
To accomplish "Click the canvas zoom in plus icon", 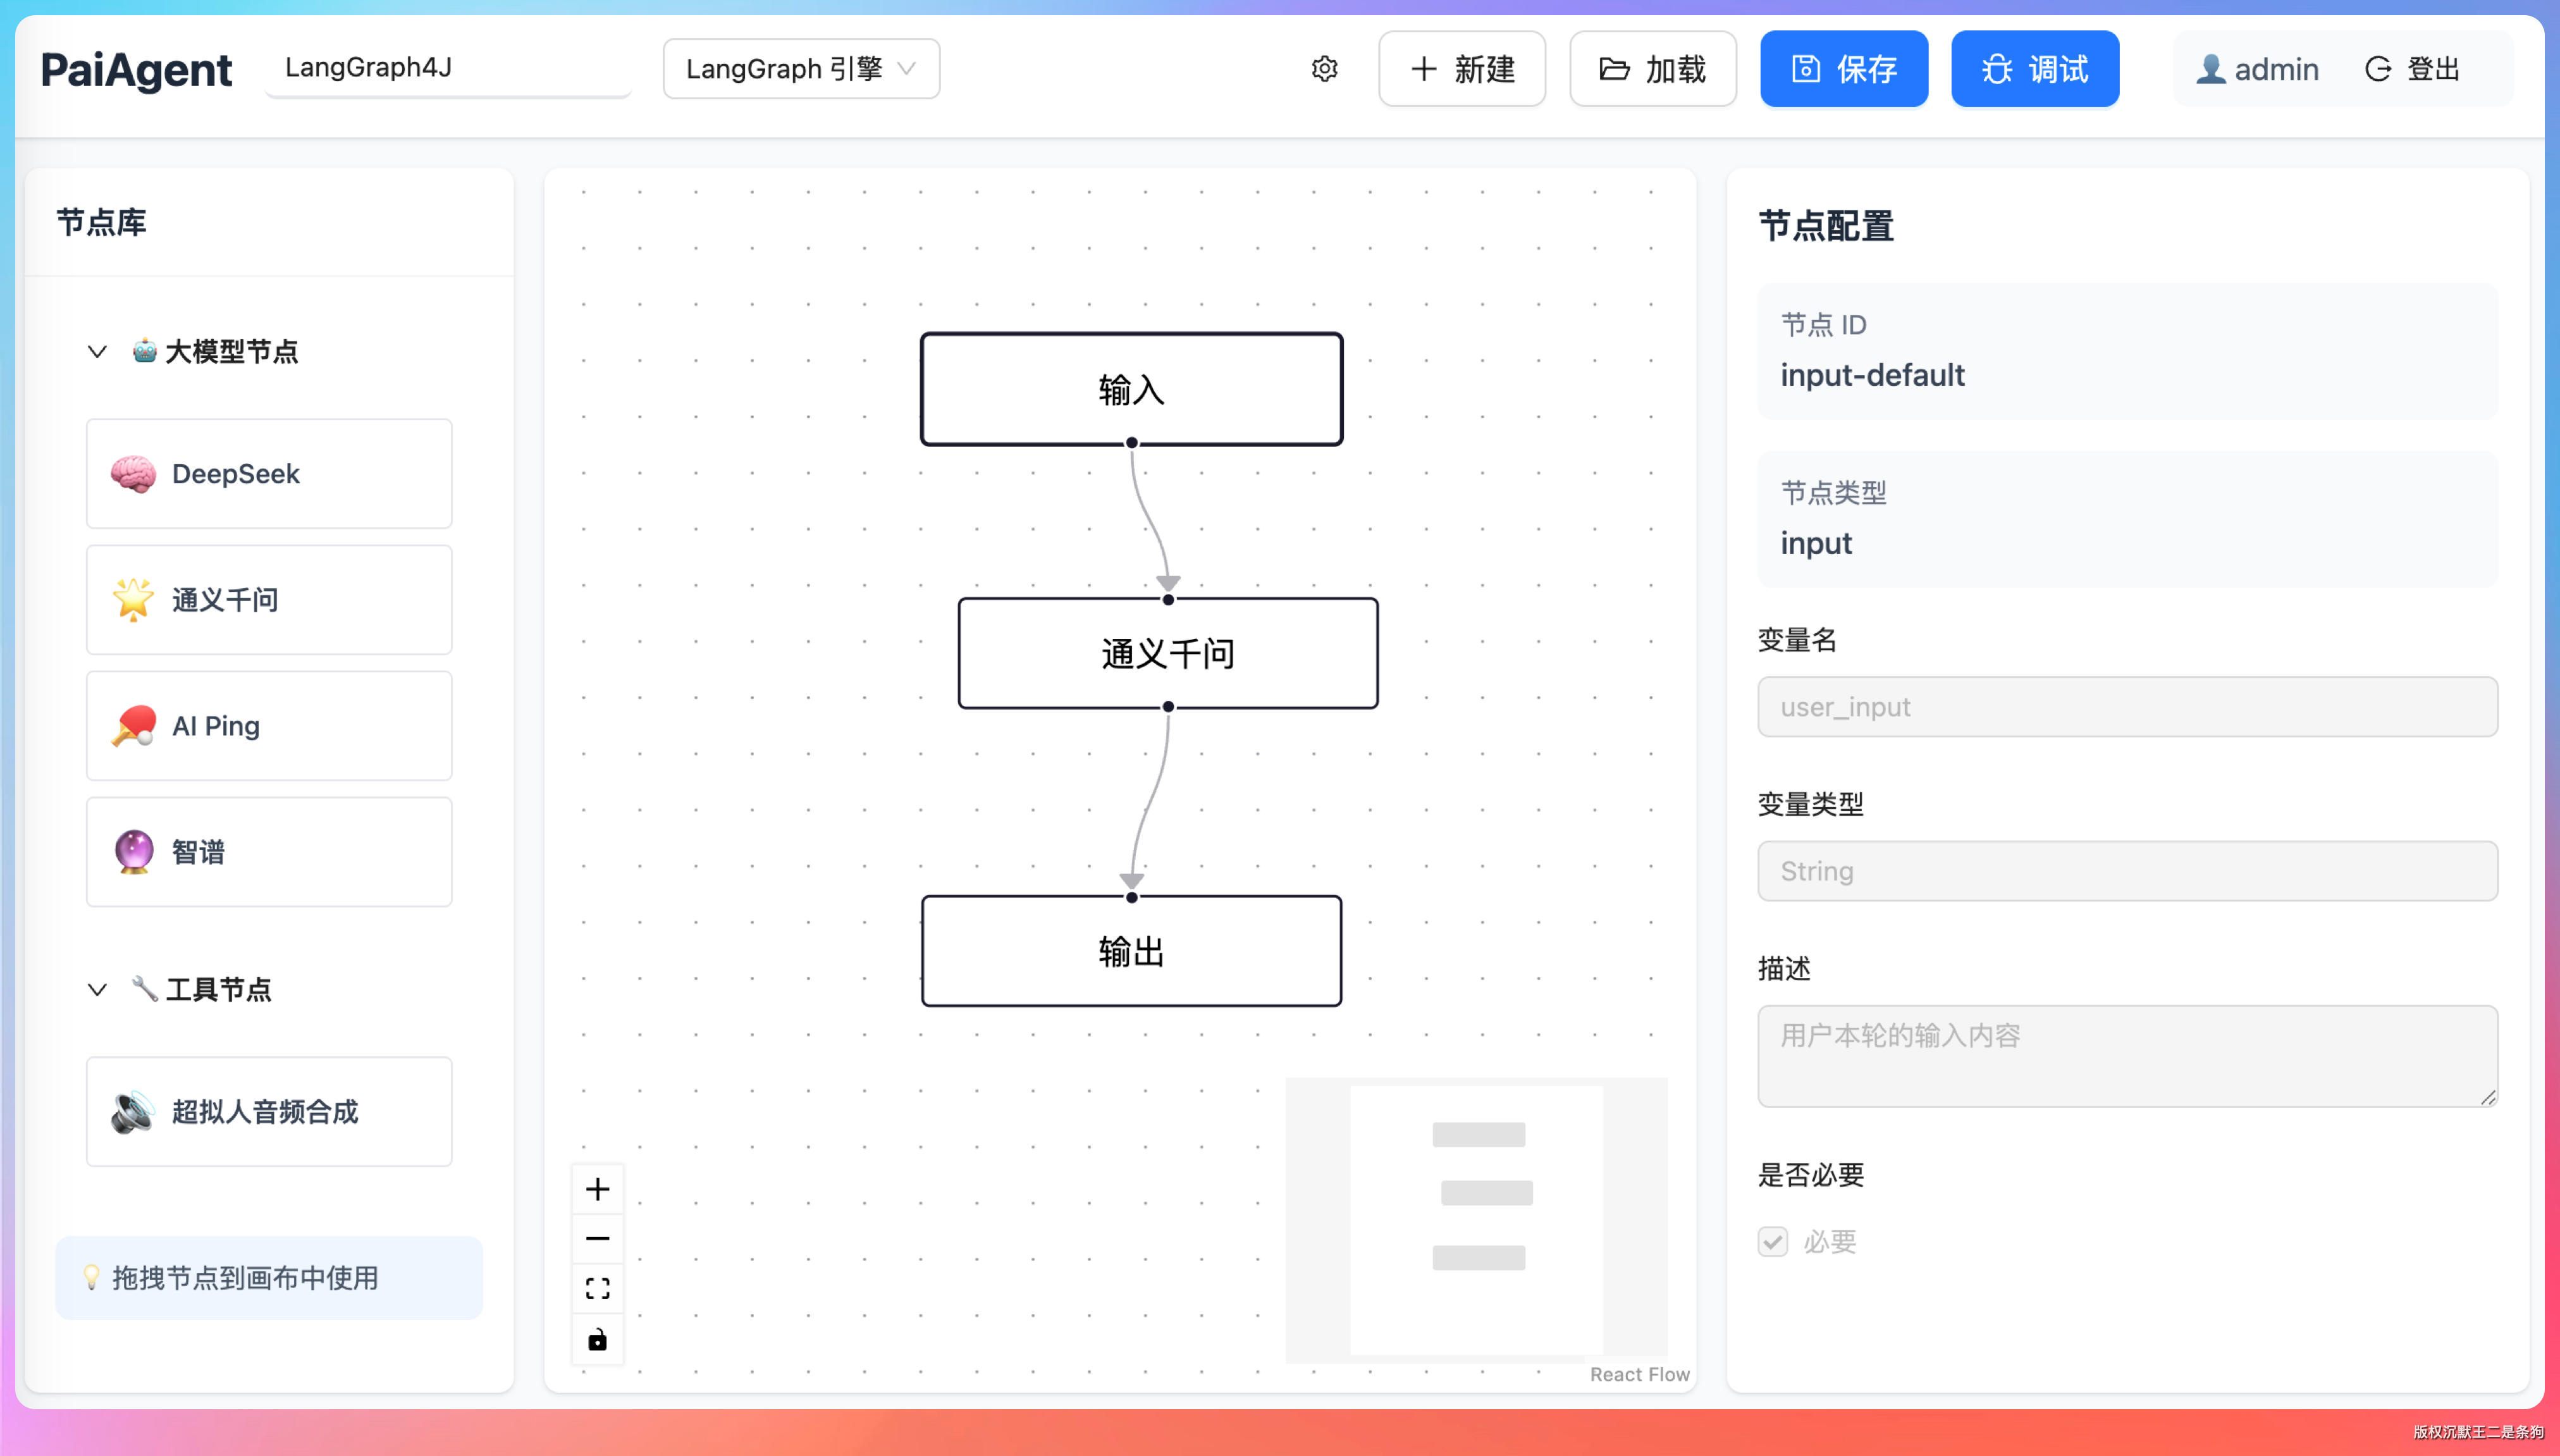I will coord(597,1188).
